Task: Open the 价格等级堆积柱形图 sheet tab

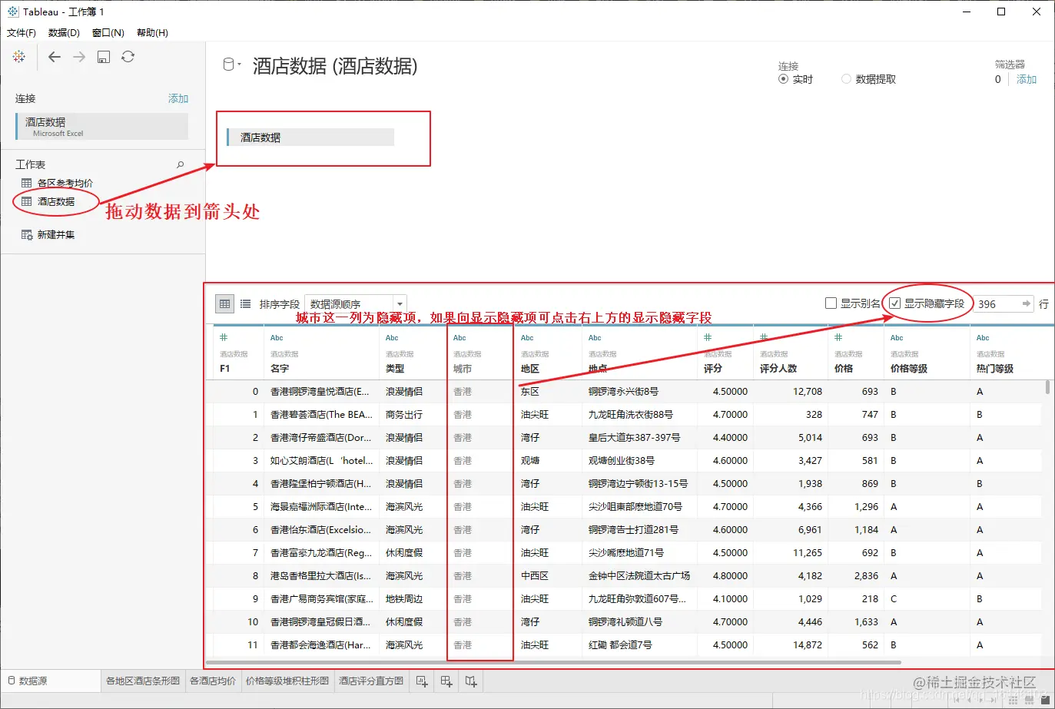Action: (287, 681)
